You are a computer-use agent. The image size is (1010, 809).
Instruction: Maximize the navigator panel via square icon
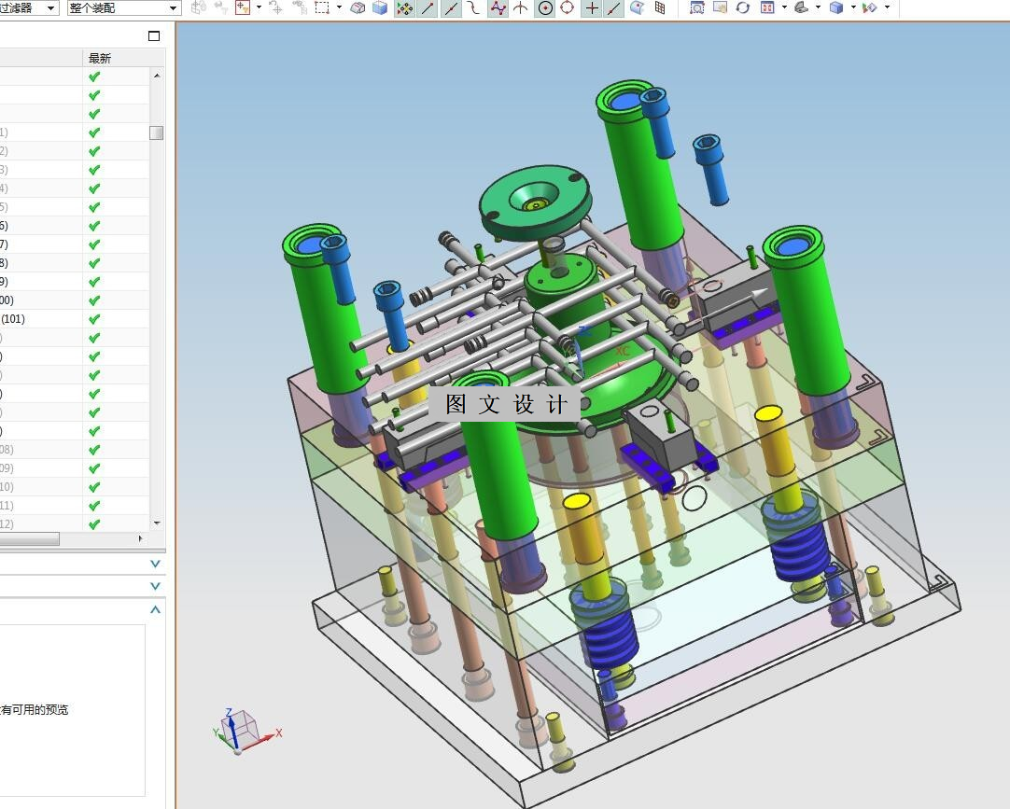[154, 36]
